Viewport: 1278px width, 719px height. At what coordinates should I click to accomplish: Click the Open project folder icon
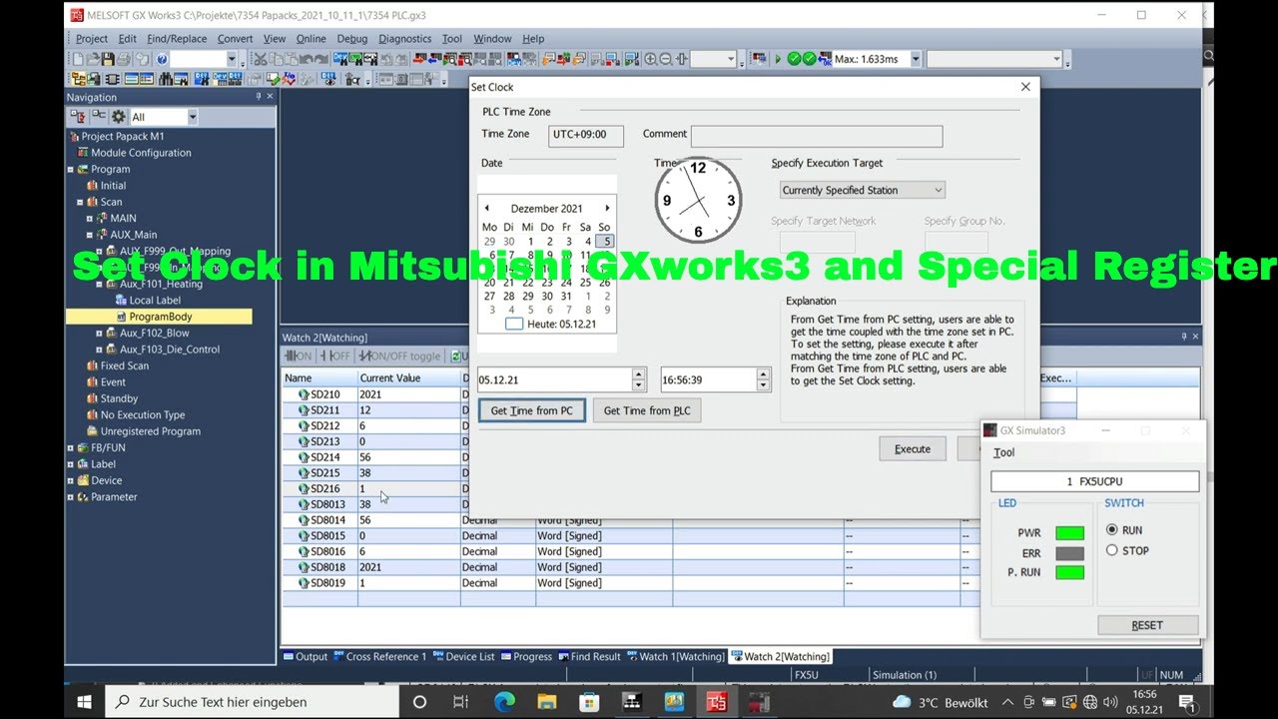point(92,59)
